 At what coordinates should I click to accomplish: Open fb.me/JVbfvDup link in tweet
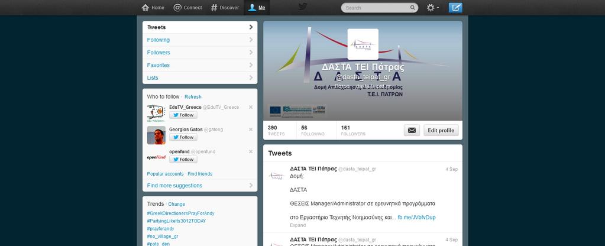(417, 218)
